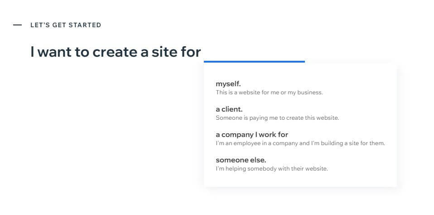Viewport: 434px width, 215px height.
Task: Click the word "client" in the second option
Action: click(232, 109)
